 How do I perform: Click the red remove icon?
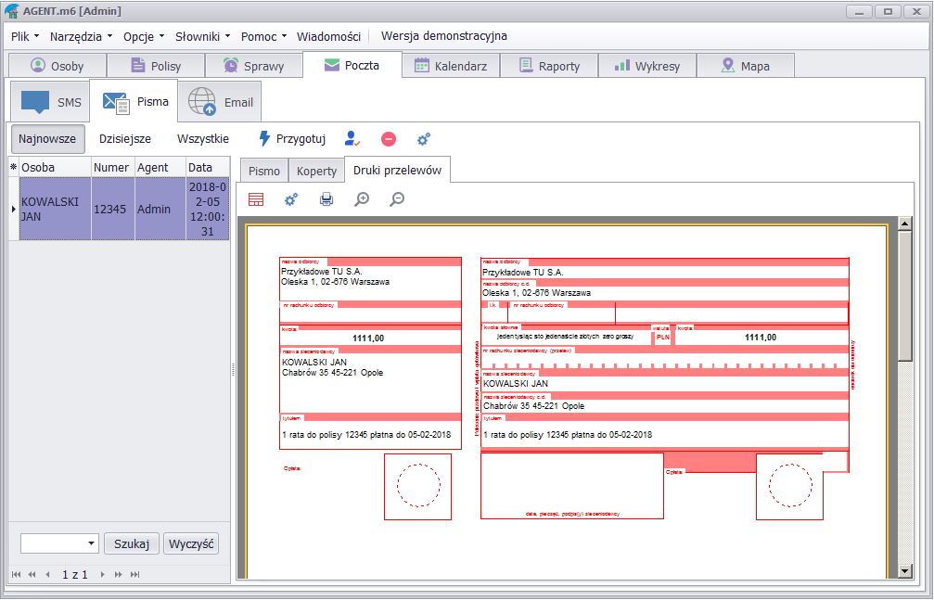click(389, 139)
